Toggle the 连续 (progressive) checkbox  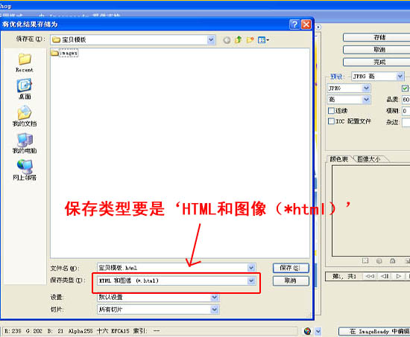click(x=331, y=111)
